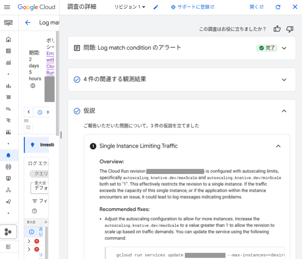Open the severity default dropdown
This screenshot has height=259, width=302.
[x=40, y=187]
